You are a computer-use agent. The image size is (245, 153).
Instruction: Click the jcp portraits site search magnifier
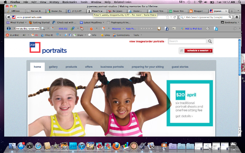[x=210, y=41]
